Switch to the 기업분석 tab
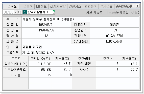Image resolution: width=144 pixels, height=94 pixels. 27,6
